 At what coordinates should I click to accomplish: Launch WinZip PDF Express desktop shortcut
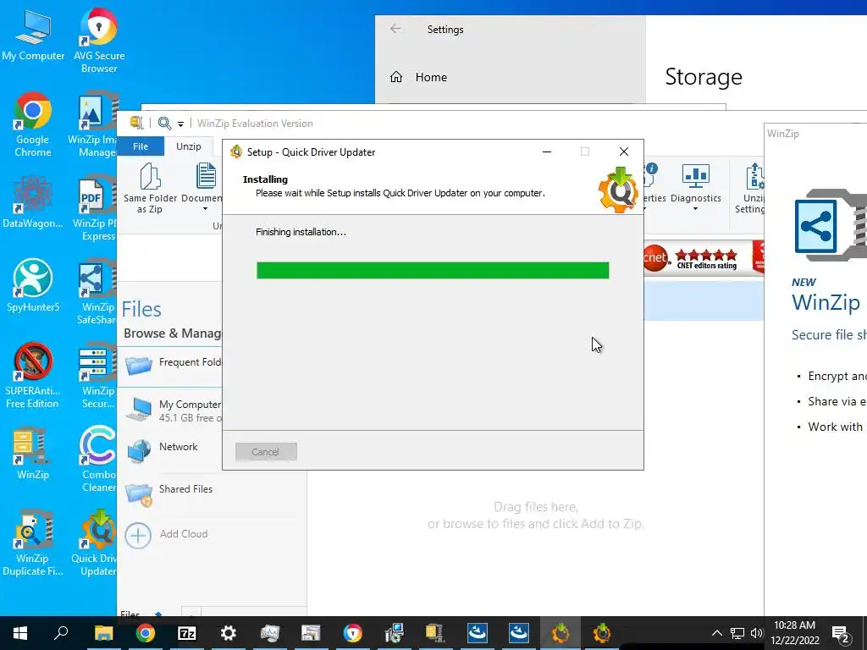tap(95, 208)
